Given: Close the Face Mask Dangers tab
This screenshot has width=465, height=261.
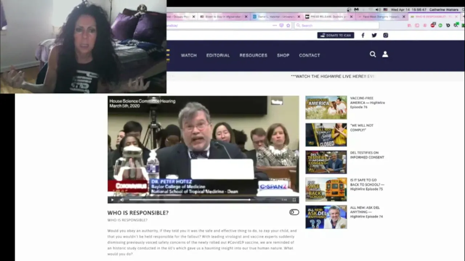Looking at the screenshot, I should 404,17.
